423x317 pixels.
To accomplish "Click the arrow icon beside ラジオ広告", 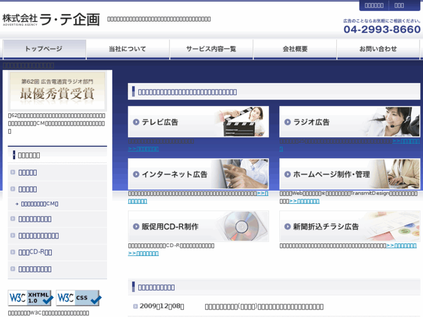I will pyautogui.click(x=287, y=122).
